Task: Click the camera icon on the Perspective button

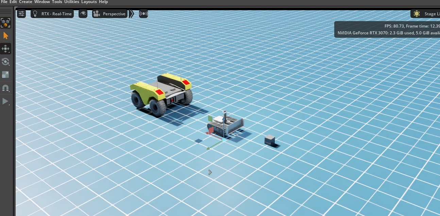Action: pyautogui.click(x=97, y=14)
